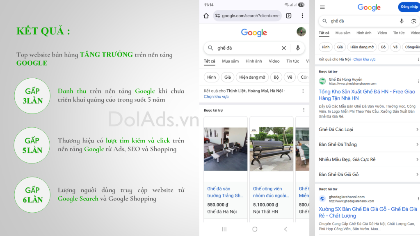The width and height of the screenshot is (420, 236).
Task: Open location options menu beside Thịnh Liệt text
Action: [x=303, y=91]
